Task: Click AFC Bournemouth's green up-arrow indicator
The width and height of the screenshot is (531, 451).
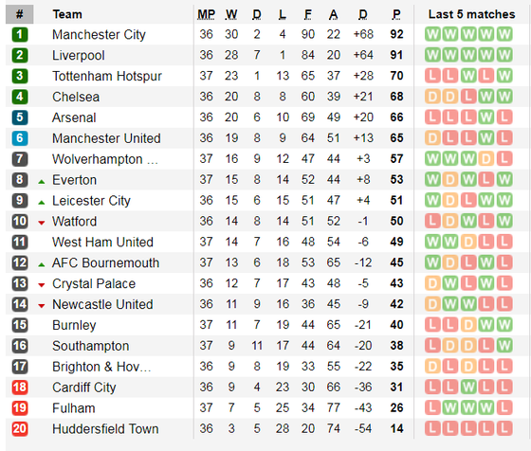Action: 42,265
